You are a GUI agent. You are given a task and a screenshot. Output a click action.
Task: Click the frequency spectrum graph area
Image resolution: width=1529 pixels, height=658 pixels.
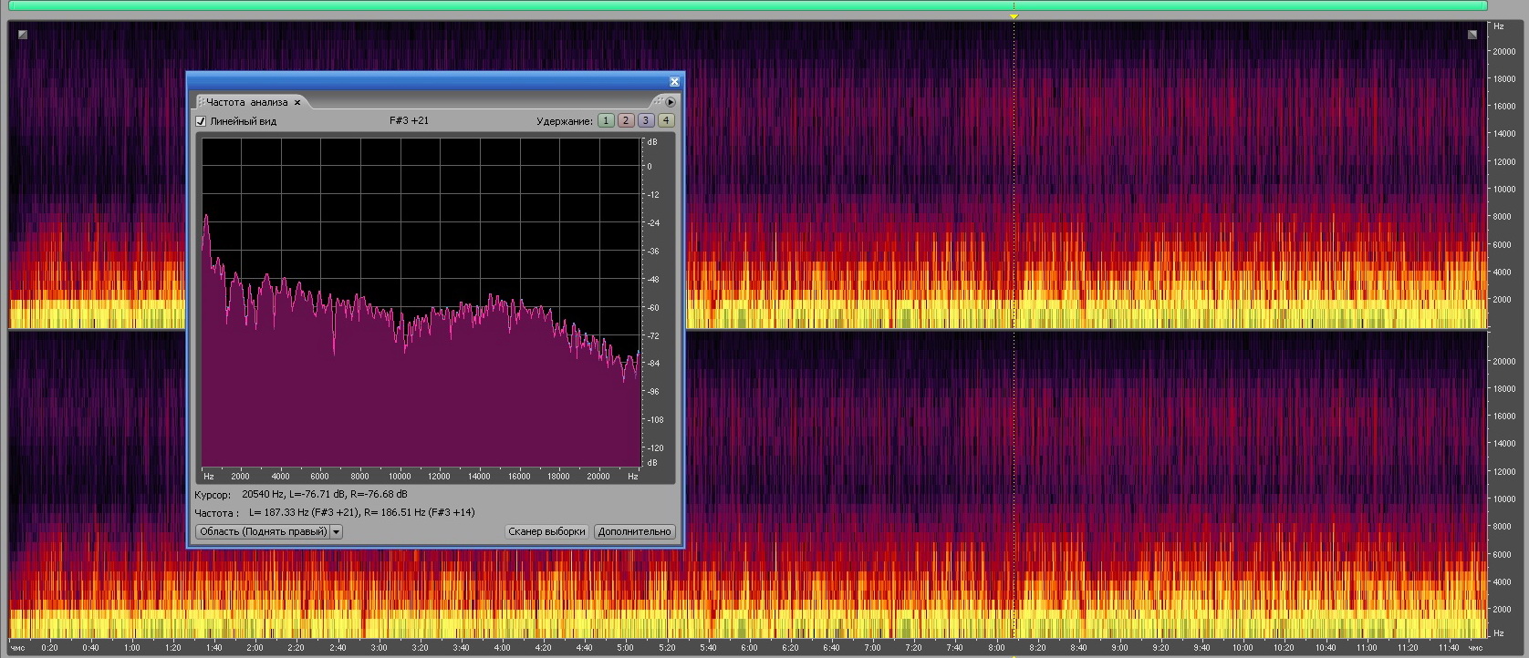(x=421, y=303)
